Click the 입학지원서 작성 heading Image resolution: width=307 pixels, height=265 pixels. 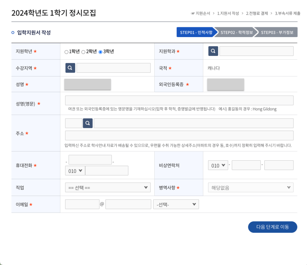[34, 32]
